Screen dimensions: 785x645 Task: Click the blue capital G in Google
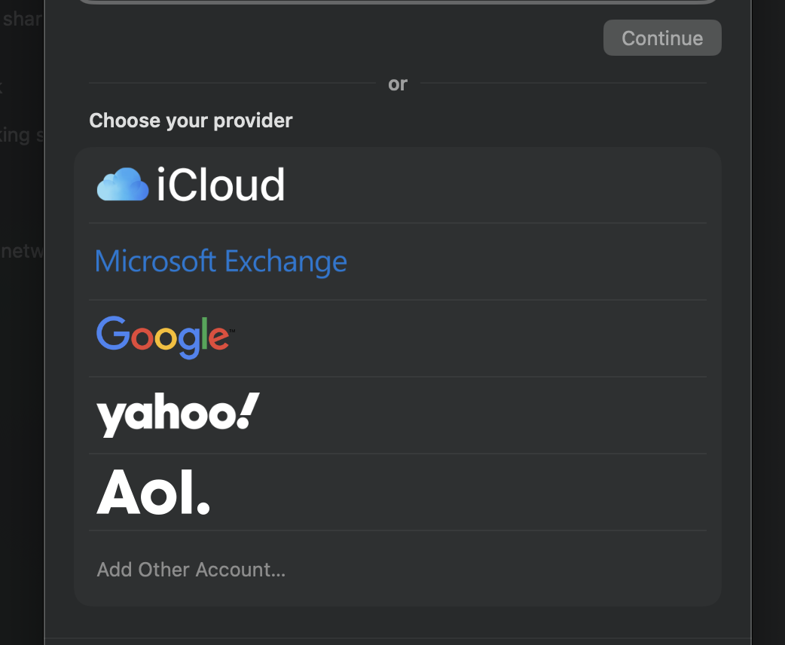pyautogui.click(x=113, y=333)
